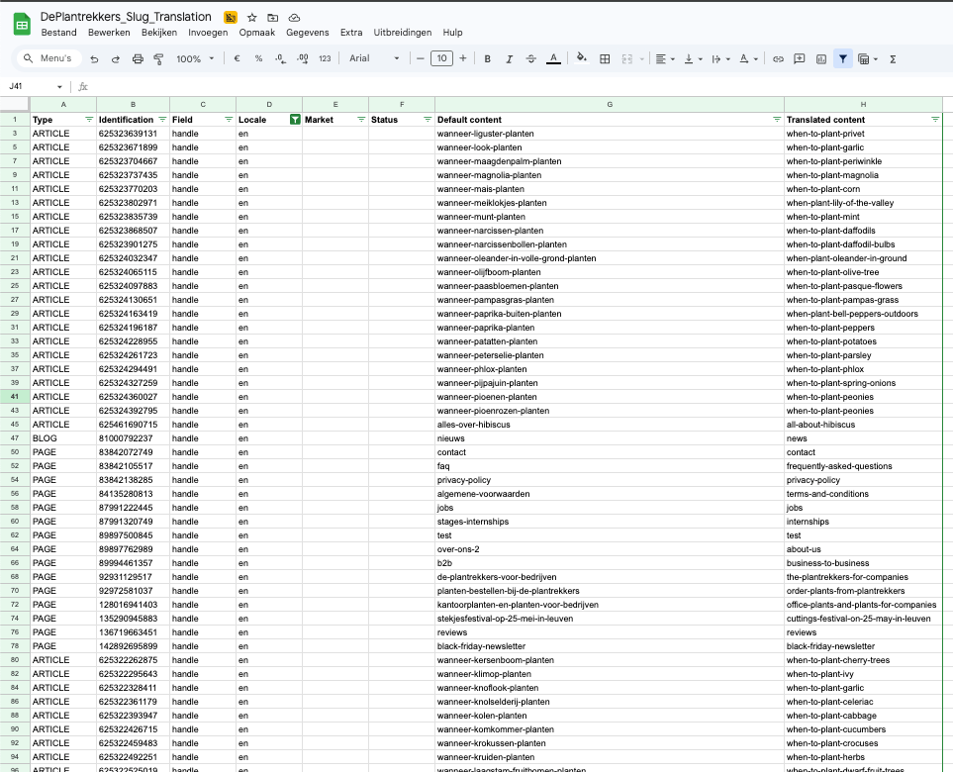Decrease decimal places
This screenshot has width=953, height=772.
[x=280, y=59]
